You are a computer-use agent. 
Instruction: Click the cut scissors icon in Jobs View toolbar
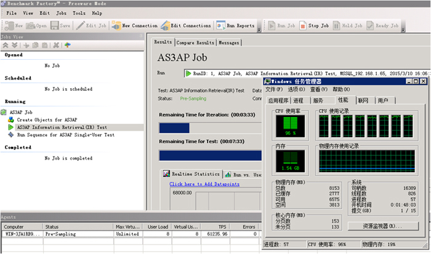[x=26, y=45]
